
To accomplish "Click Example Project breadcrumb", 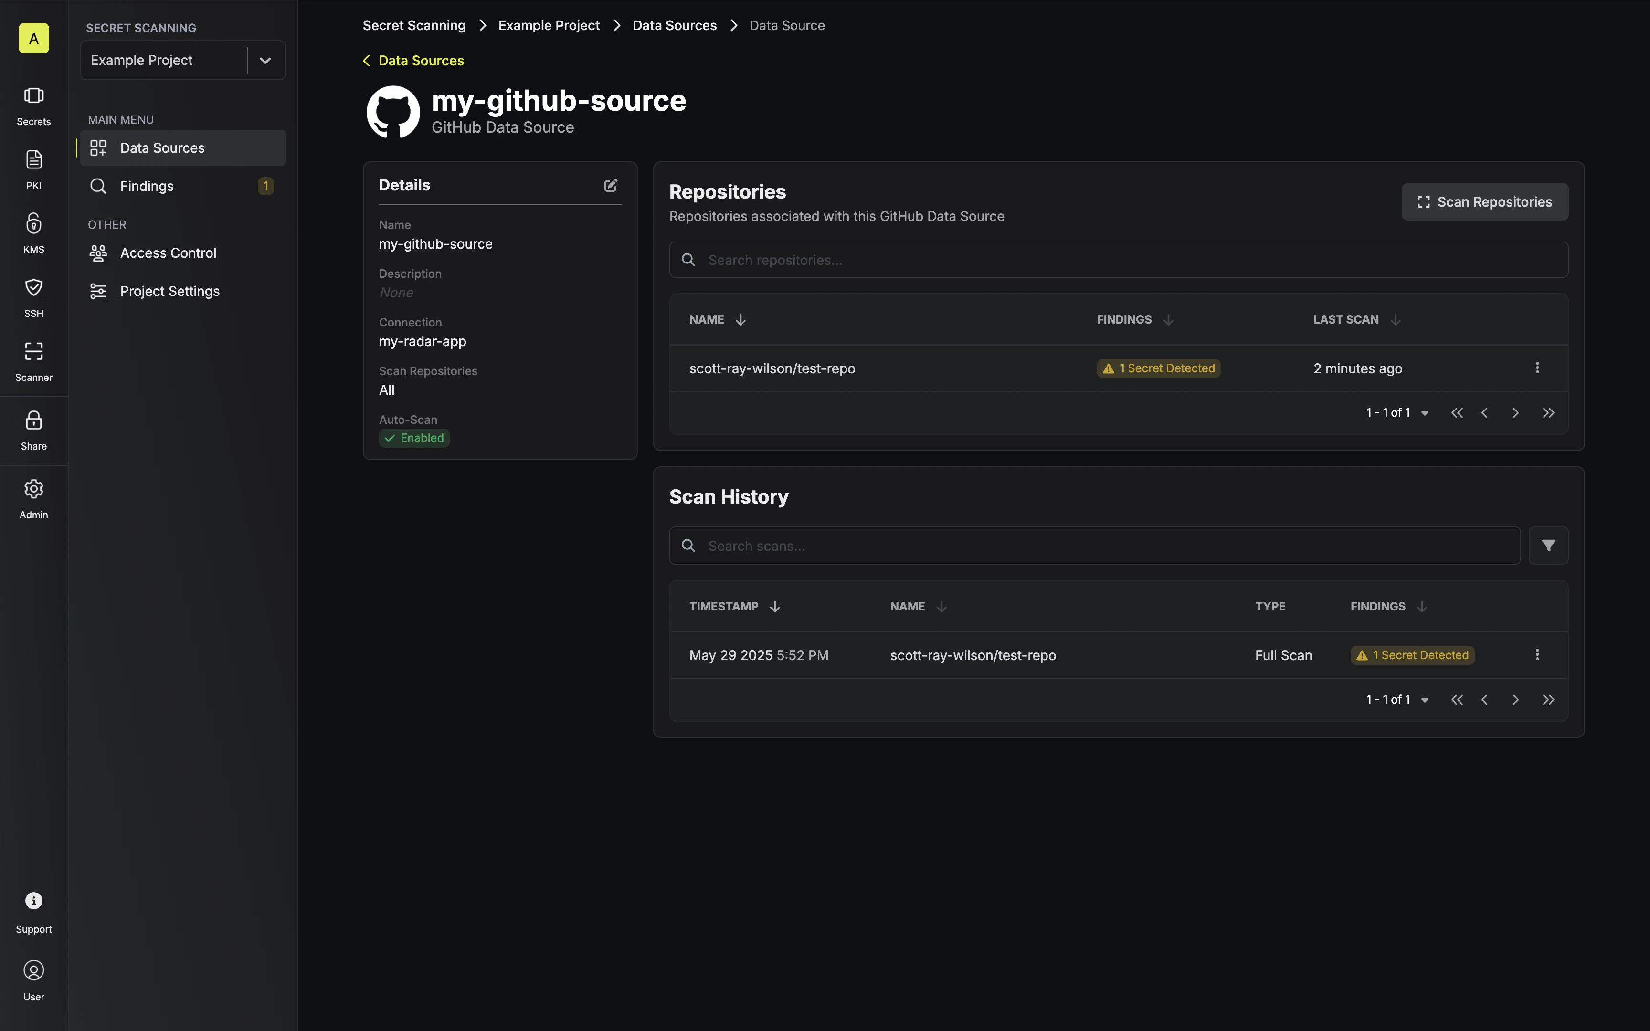I will pos(549,25).
